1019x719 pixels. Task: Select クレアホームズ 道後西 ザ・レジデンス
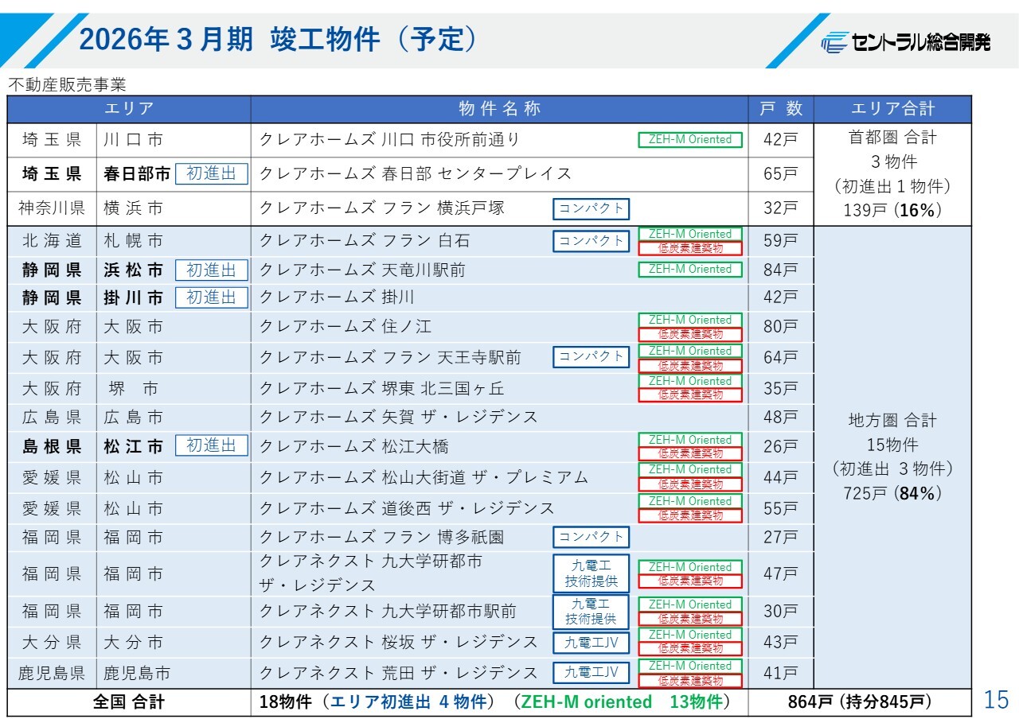tap(407, 508)
